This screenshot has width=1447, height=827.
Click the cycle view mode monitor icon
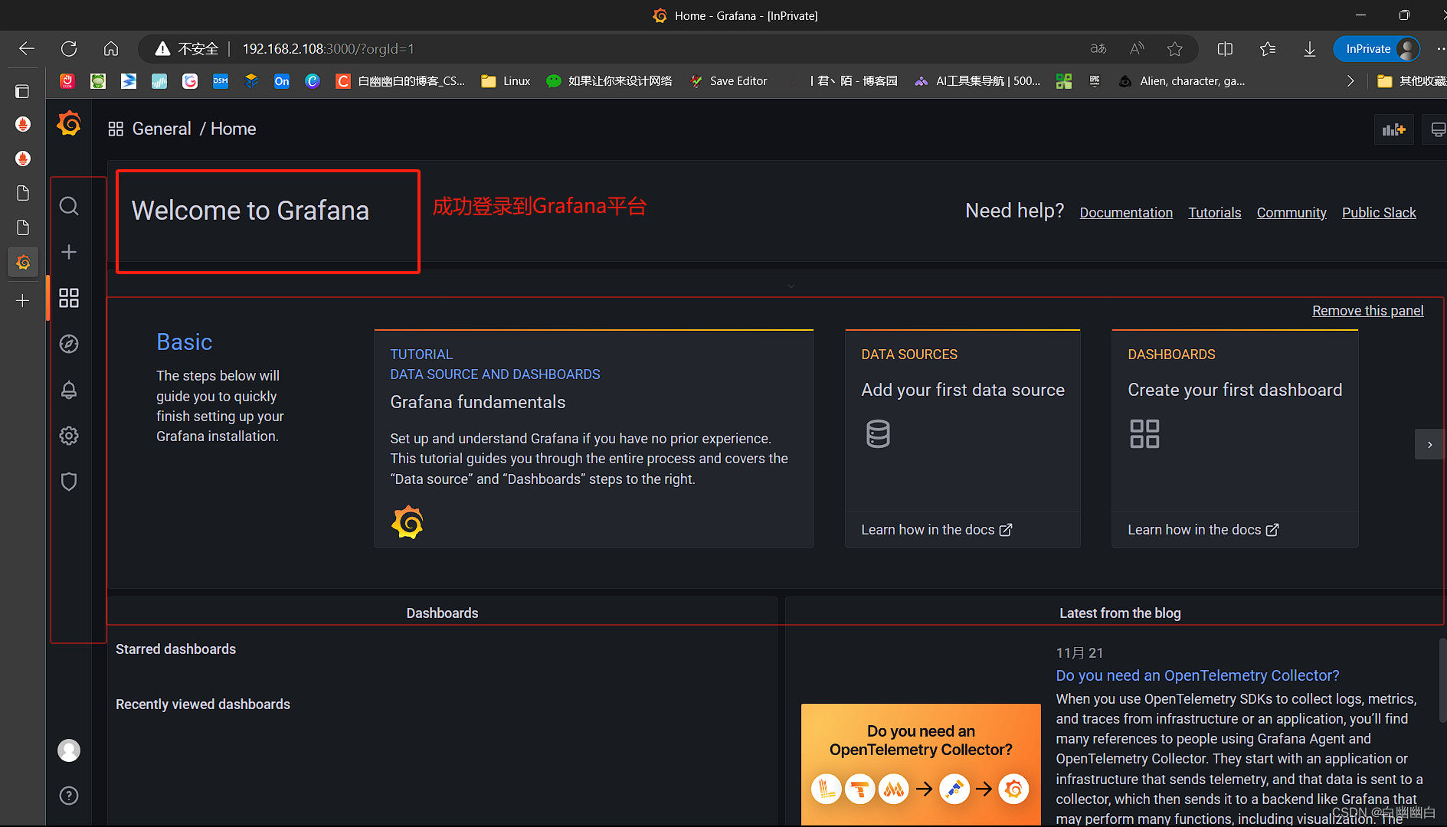pyautogui.click(x=1437, y=129)
